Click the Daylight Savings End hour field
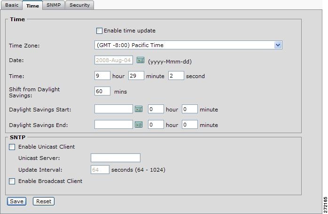Image resolution: width=328 pixels, height=214 pixels. (156, 124)
